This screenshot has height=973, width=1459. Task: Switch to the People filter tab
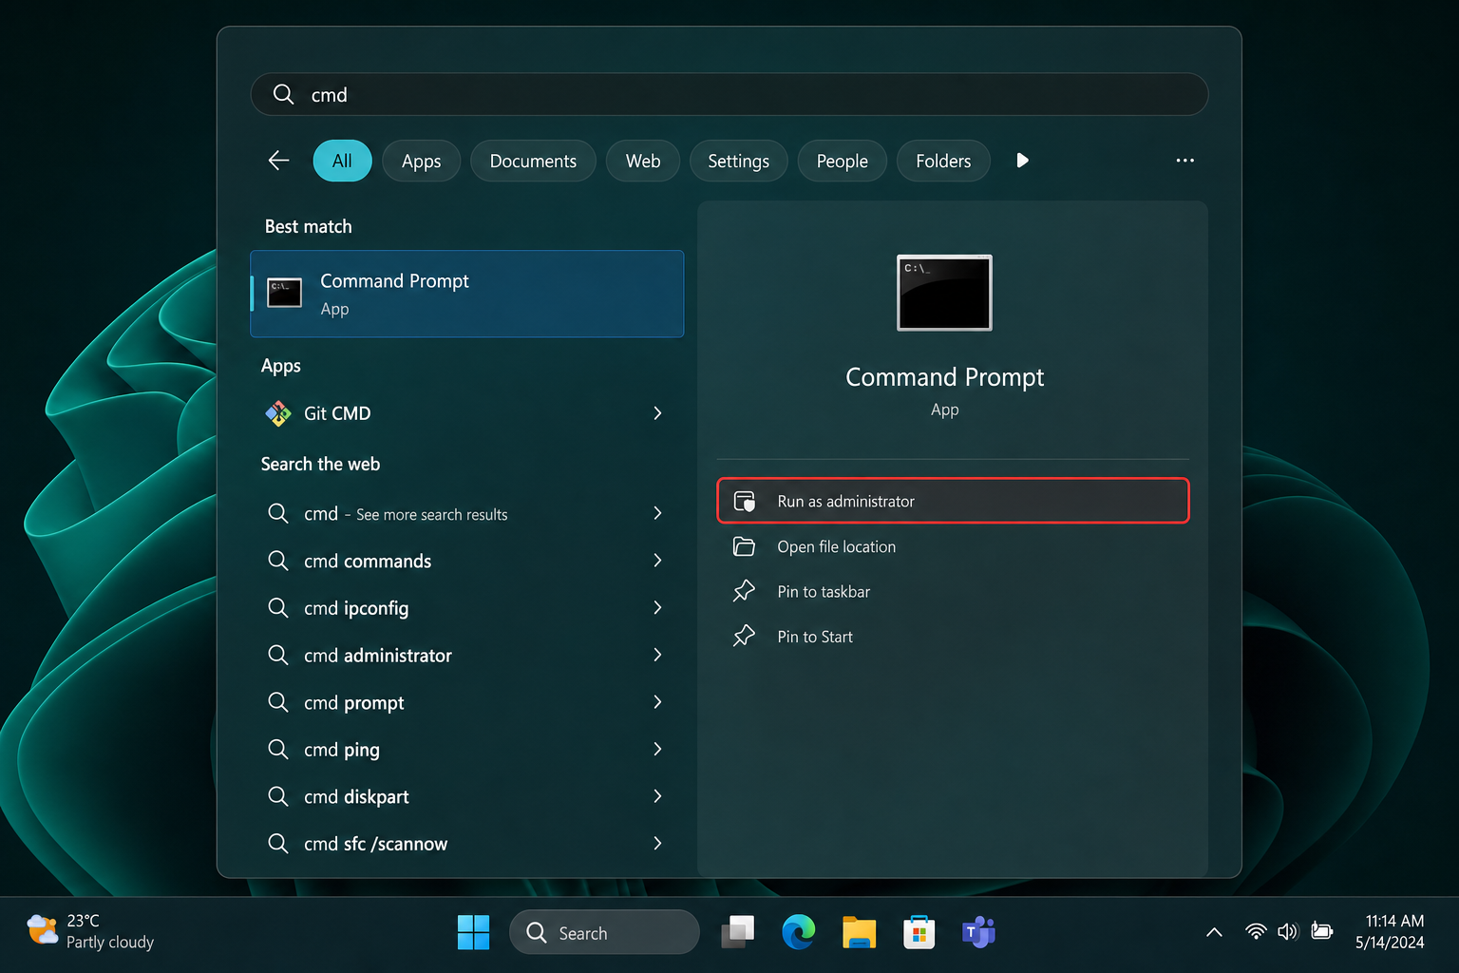point(842,161)
